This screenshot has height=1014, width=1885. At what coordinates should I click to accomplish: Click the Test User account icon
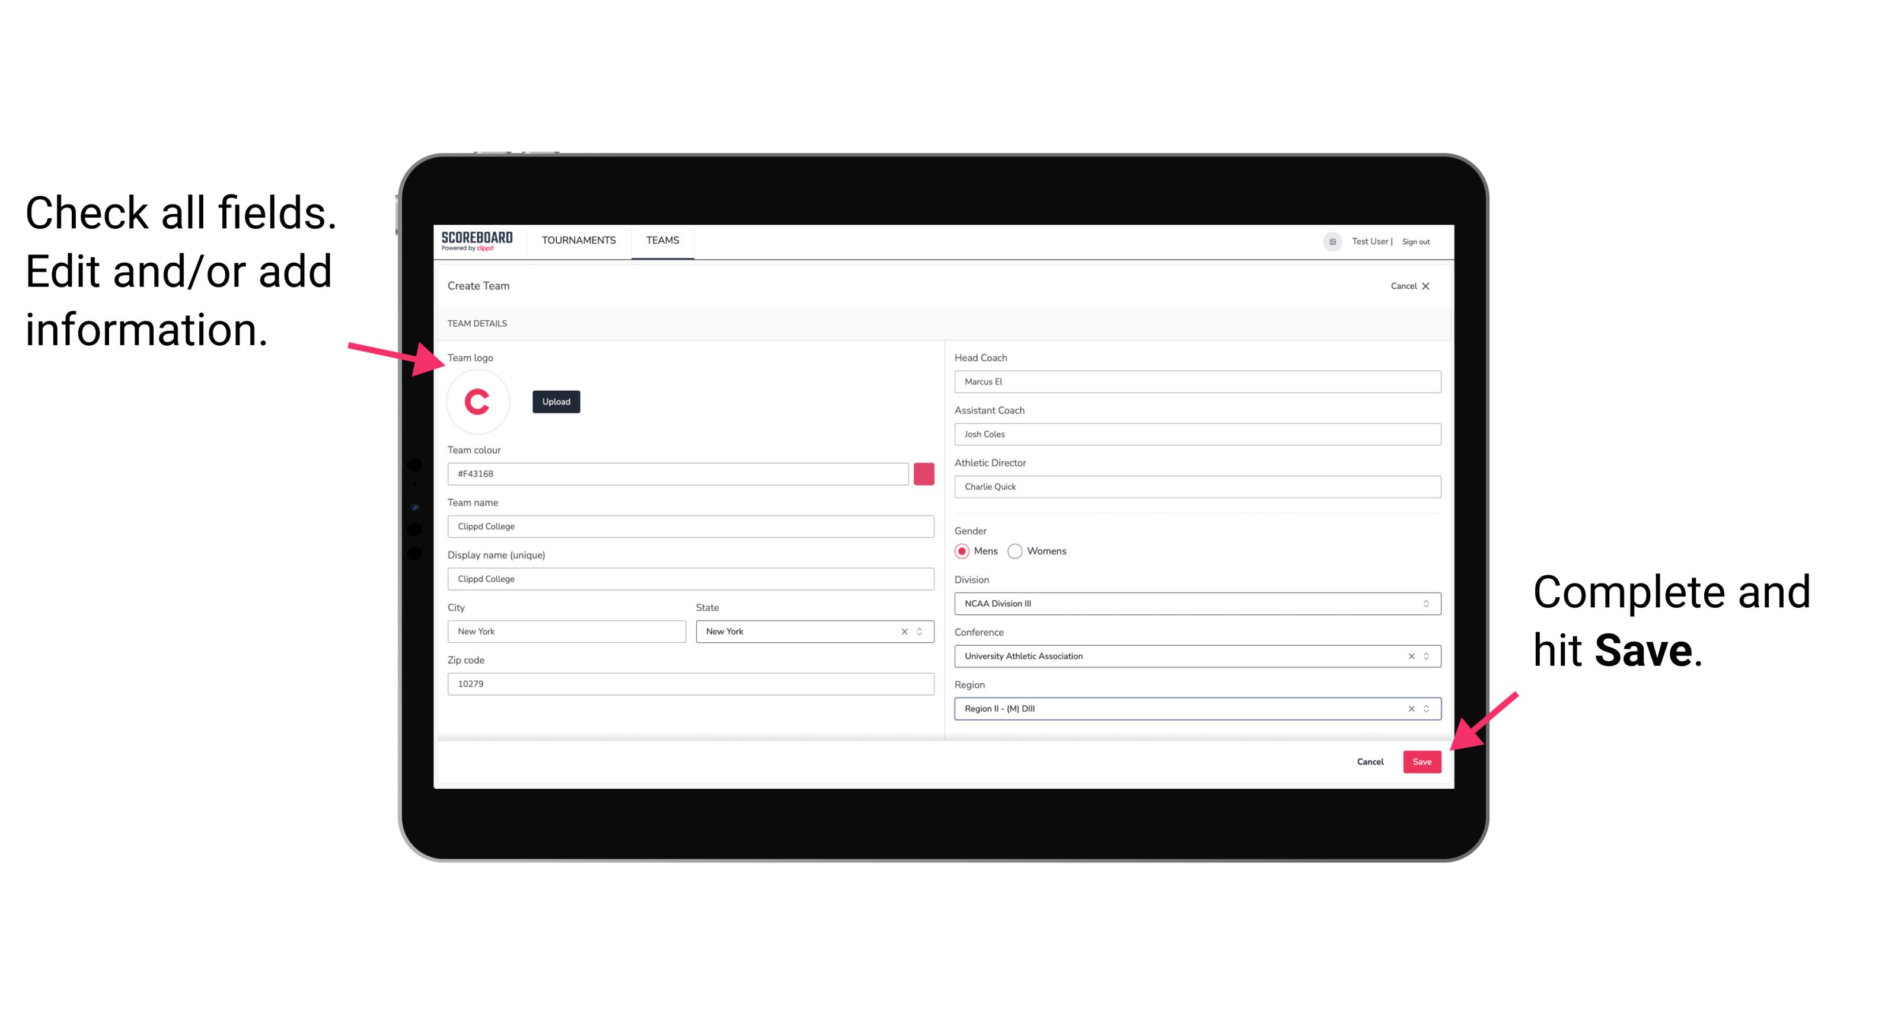tap(1328, 241)
